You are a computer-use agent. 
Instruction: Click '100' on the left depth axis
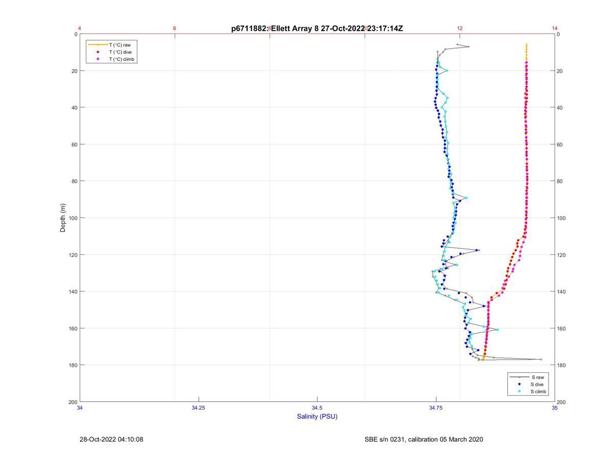[72, 218]
